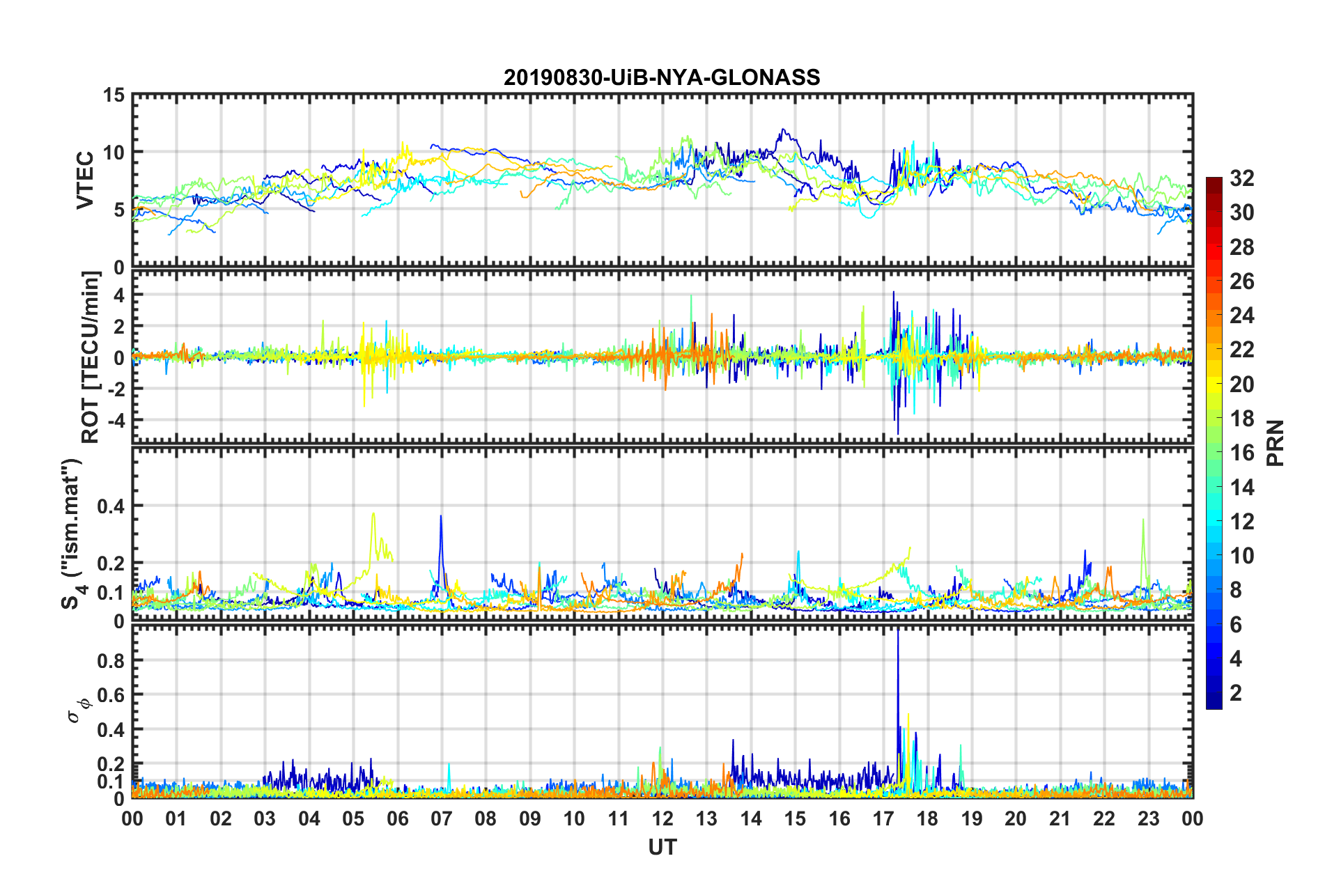Click the VTEC y-axis label
This screenshot has height=886, width=1325.
click(85, 180)
